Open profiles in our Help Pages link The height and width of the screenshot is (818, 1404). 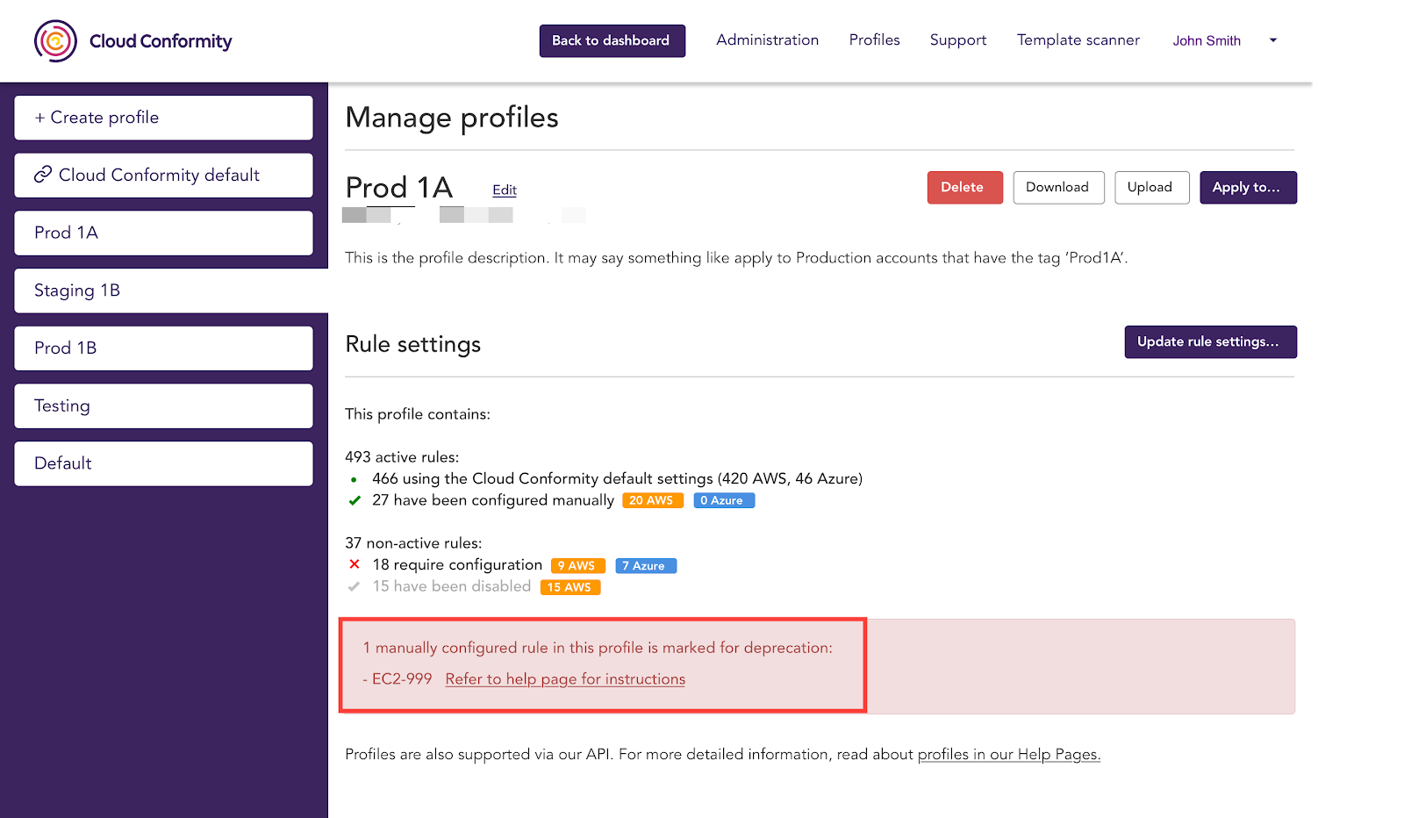[1008, 755]
